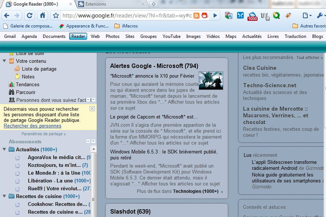Click the blue X extension icon

tap(240, 15)
